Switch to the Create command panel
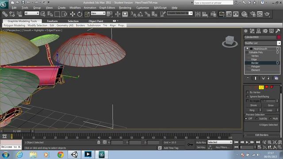Viewport: 283px width, 159px height. click(246, 31)
